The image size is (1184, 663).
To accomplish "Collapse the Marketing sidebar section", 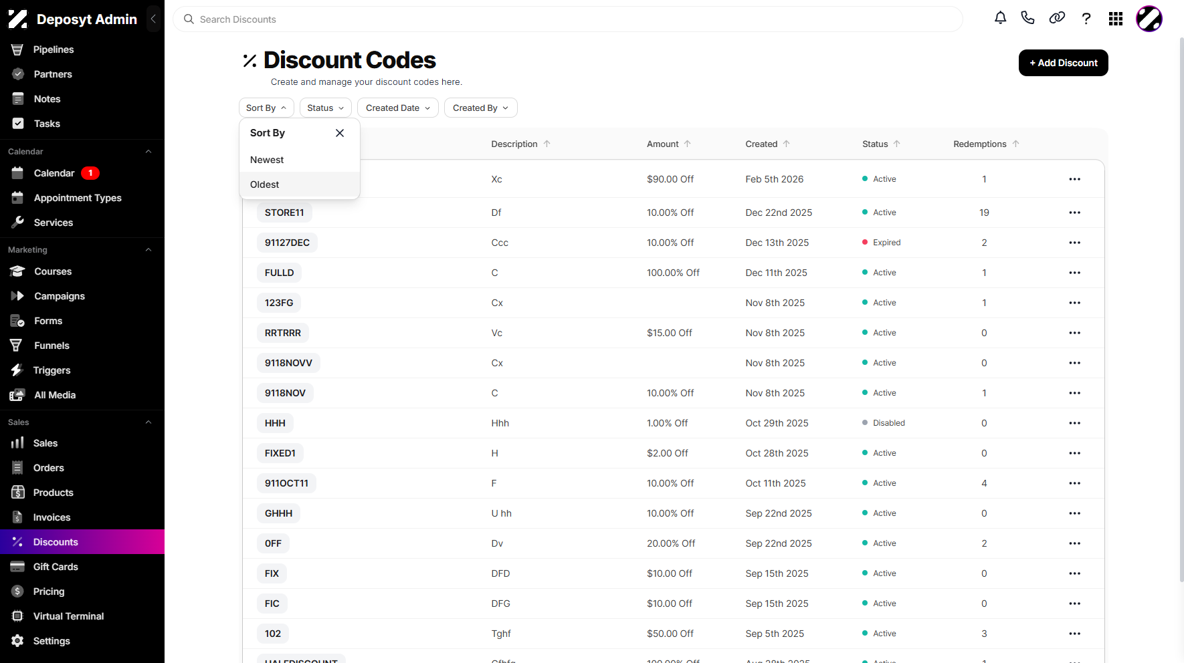I will pyautogui.click(x=149, y=250).
